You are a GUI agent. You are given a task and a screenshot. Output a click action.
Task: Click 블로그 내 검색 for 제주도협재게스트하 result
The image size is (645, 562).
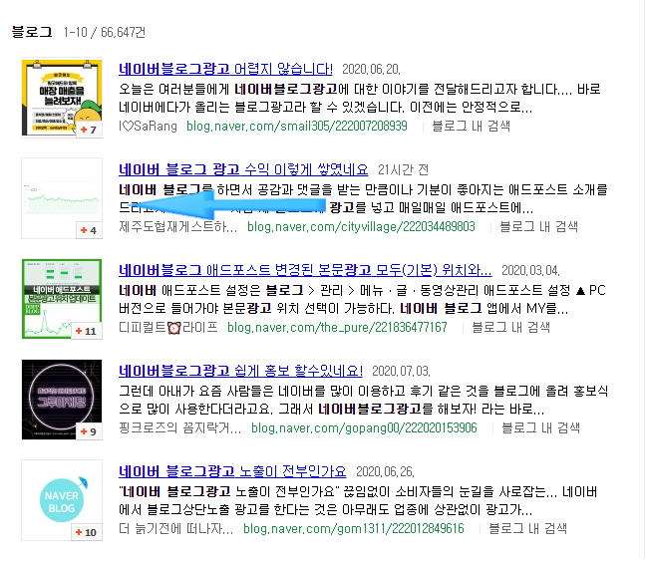[539, 227]
